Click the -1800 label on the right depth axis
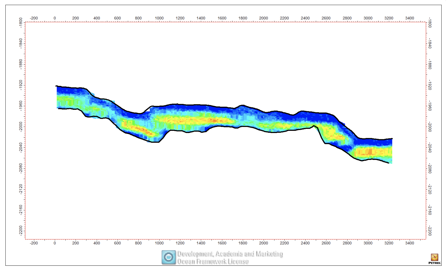 tap(430, 23)
